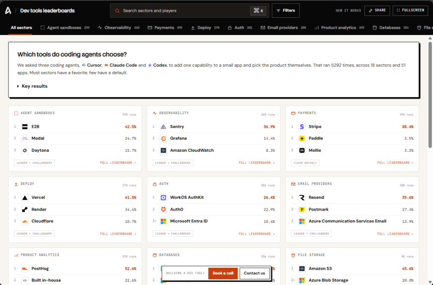This screenshot has width=433, height=285.
Task: Click the Share button
Action: (x=377, y=11)
